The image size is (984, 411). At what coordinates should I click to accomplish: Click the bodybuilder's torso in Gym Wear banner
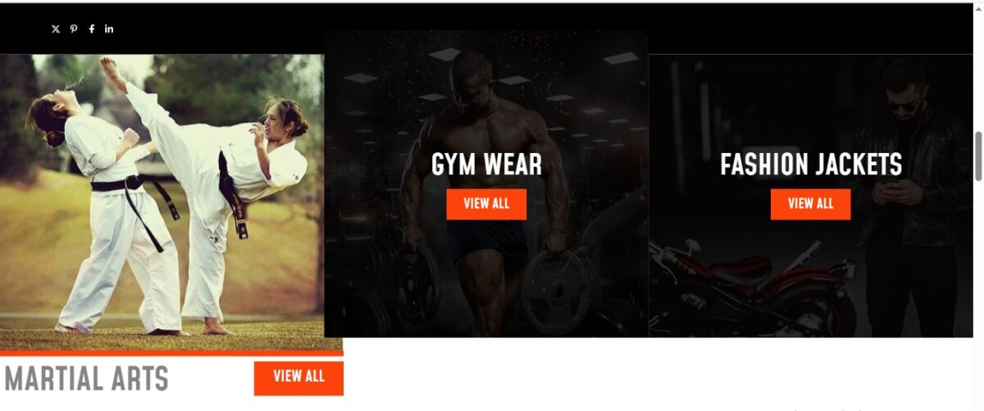(481, 147)
